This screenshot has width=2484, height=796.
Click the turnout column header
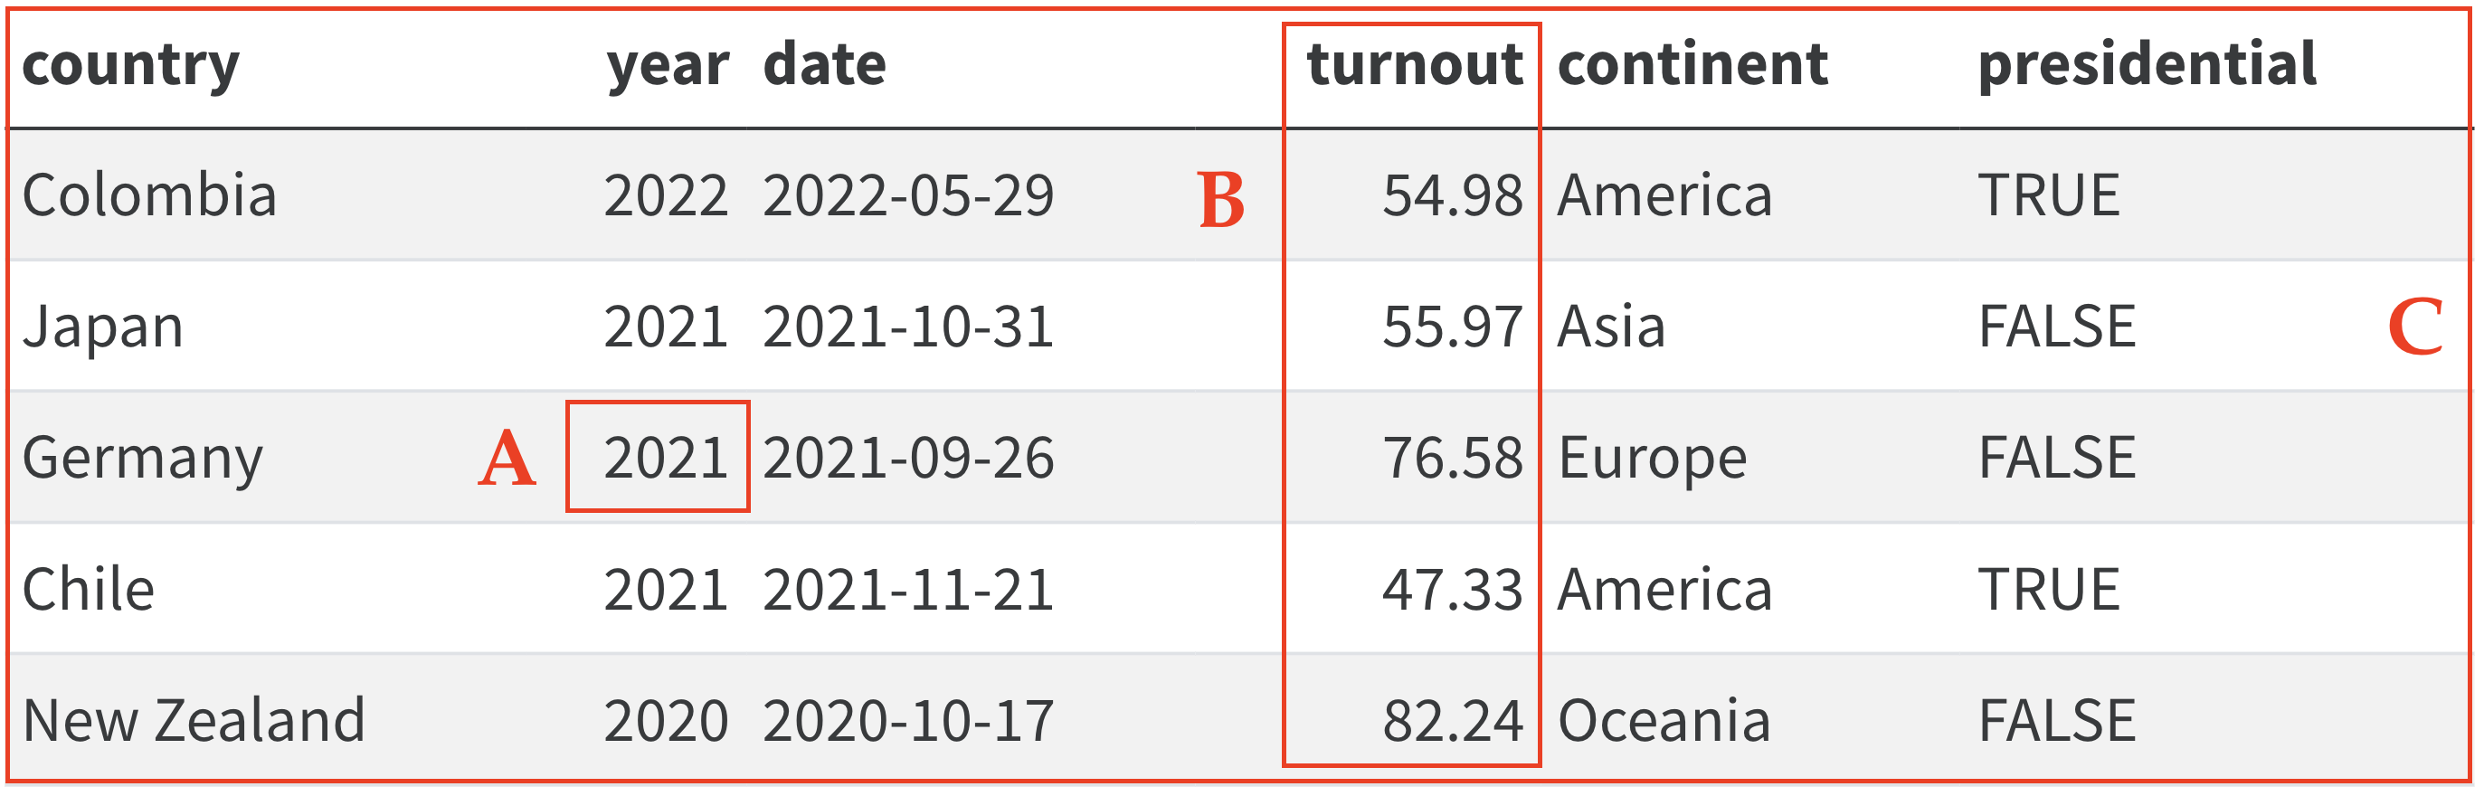coord(1414,65)
